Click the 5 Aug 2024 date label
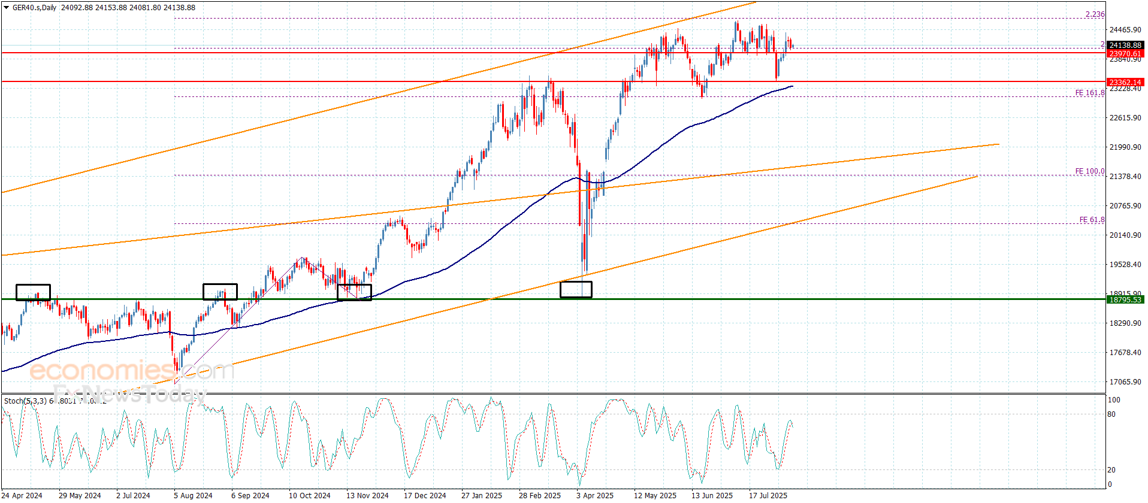Screen dimensions: 1148x503 click(x=193, y=496)
